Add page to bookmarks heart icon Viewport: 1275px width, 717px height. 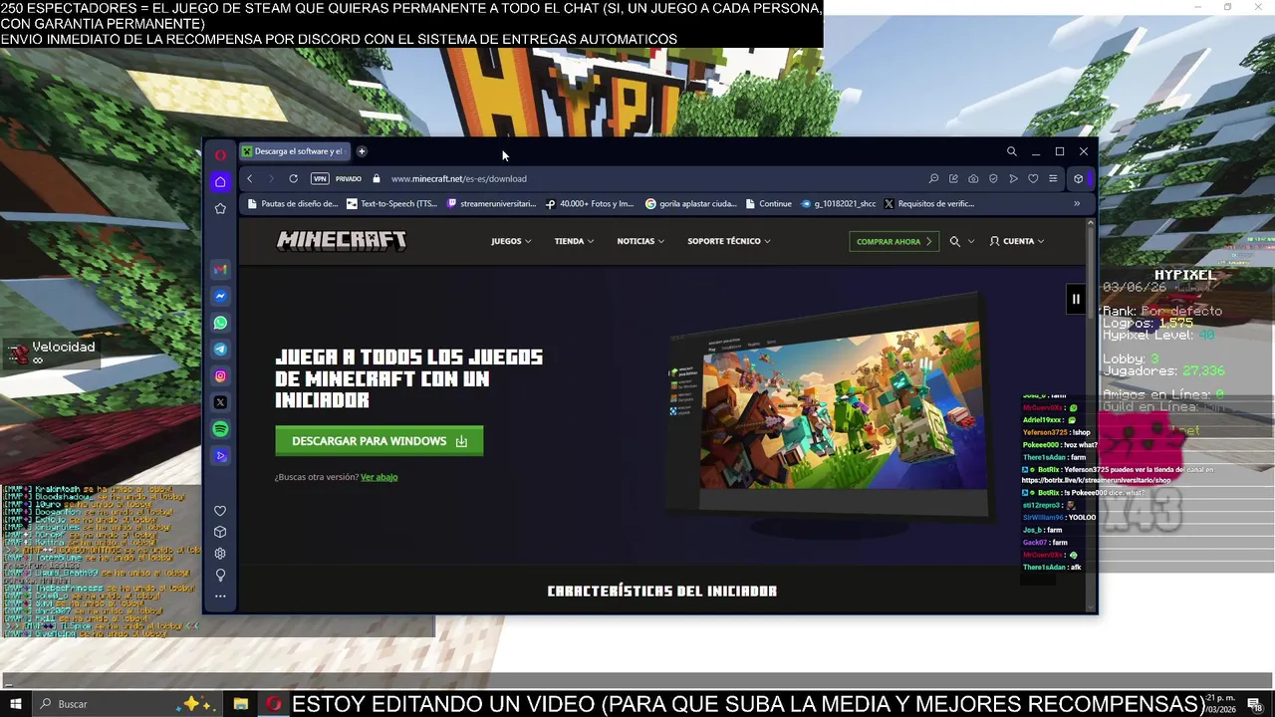point(1033,178)
